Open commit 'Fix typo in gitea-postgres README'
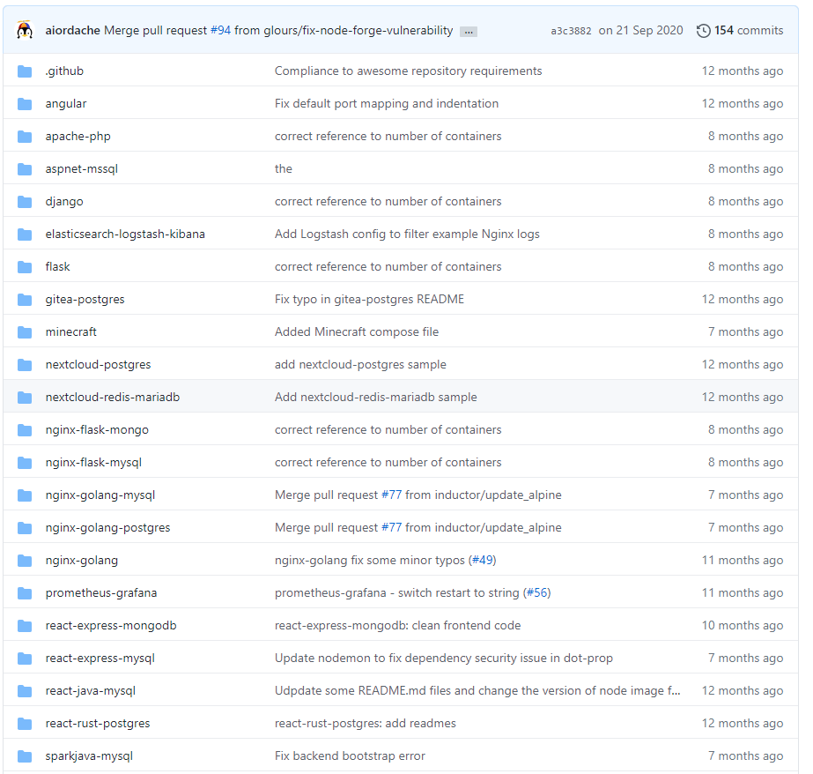The width and height of the screenshot is (813, 774). (x=369, y=300)
